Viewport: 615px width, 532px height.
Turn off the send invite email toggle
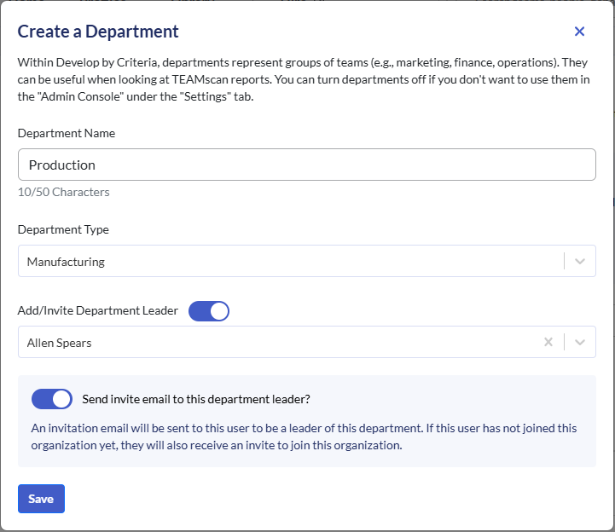tap(52, 399)
